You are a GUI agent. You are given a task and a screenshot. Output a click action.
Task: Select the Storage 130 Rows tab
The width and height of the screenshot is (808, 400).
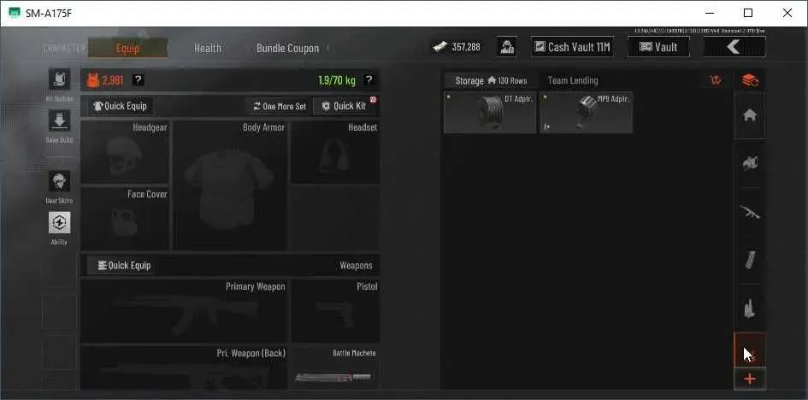pos(491,80)
